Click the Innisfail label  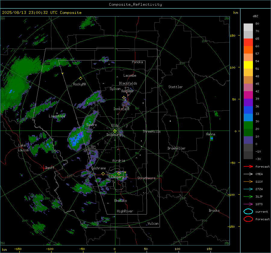pos(122,109)
